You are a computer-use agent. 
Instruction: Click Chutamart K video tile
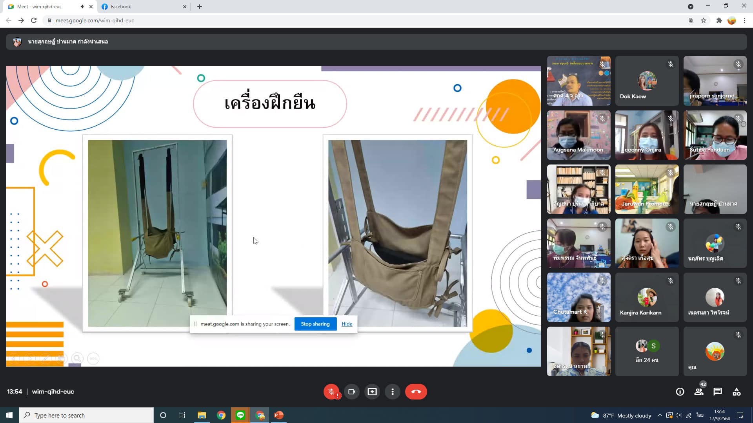point(578,297)
